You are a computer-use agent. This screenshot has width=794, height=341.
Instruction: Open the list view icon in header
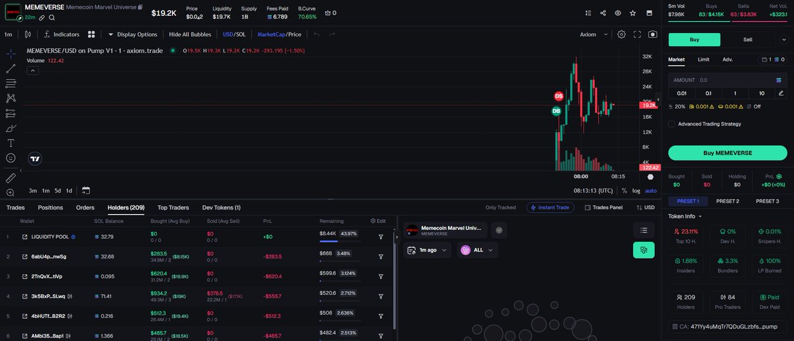click(588, 13)
